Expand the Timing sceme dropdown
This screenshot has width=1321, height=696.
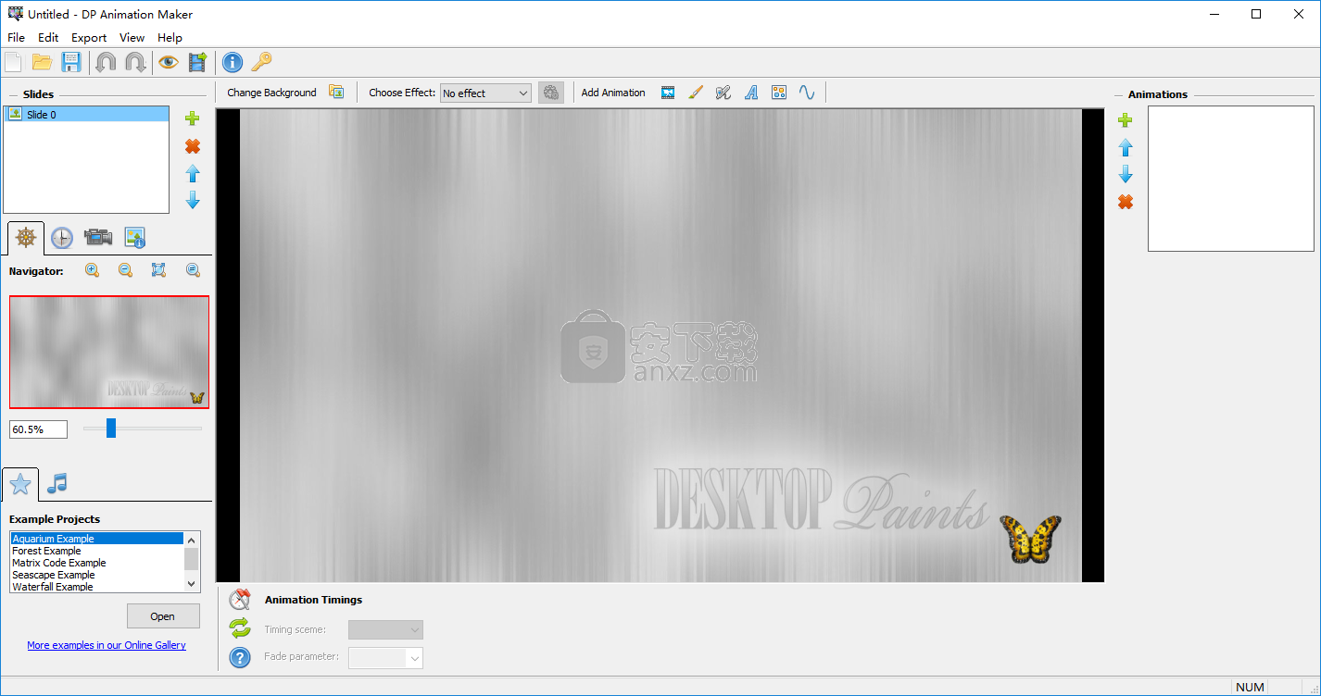[385, 629]
